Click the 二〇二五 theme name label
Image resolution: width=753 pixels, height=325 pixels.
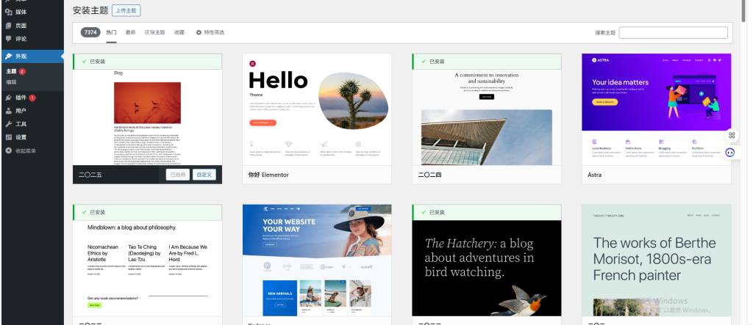[90, 175]
